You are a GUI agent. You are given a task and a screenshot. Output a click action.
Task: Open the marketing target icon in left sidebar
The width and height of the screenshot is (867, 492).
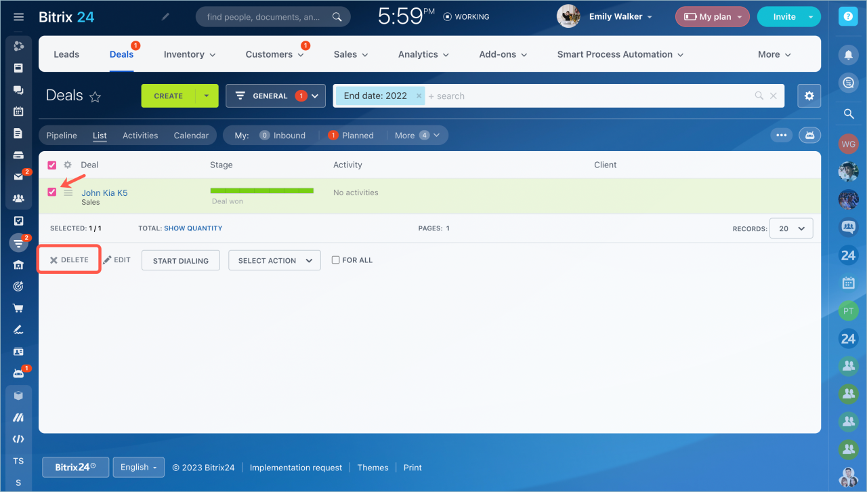[18, 286]
